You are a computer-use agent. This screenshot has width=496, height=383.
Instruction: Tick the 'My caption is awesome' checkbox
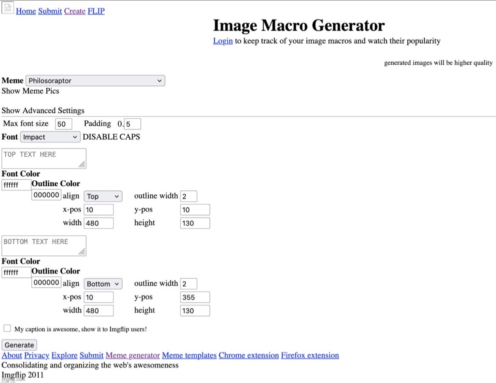(x=7, y=328)
